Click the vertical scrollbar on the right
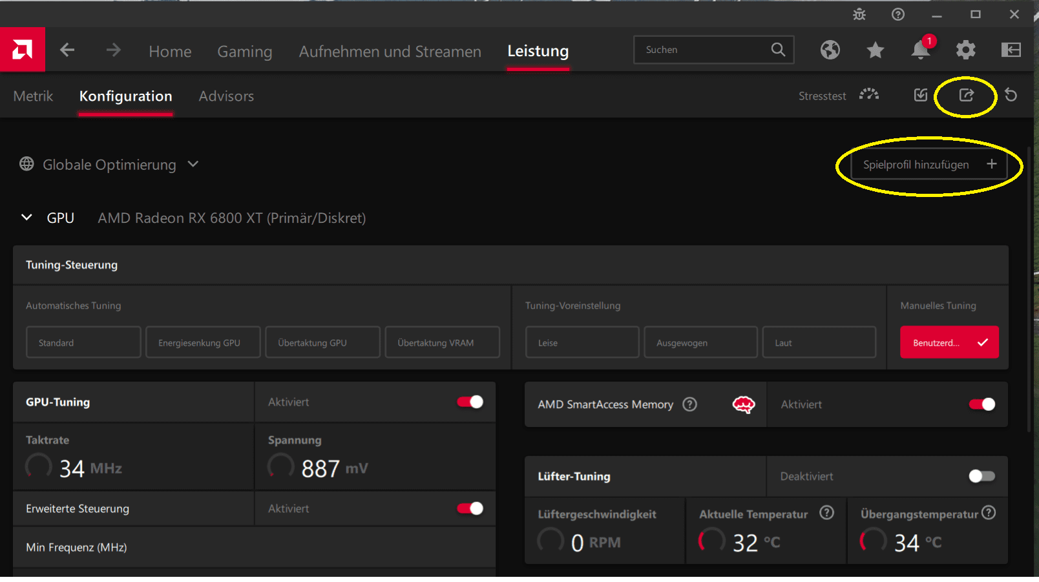Screen dimensions: 1039x582 click(1029, 291)
